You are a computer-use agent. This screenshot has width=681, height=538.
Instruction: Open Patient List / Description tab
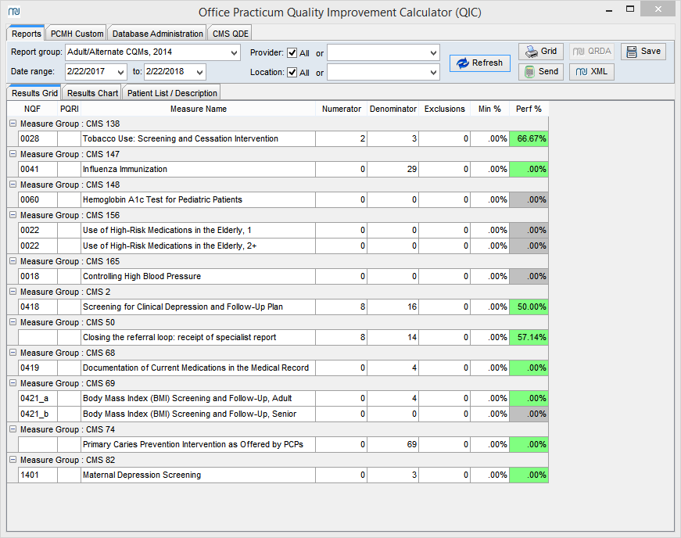172,93
